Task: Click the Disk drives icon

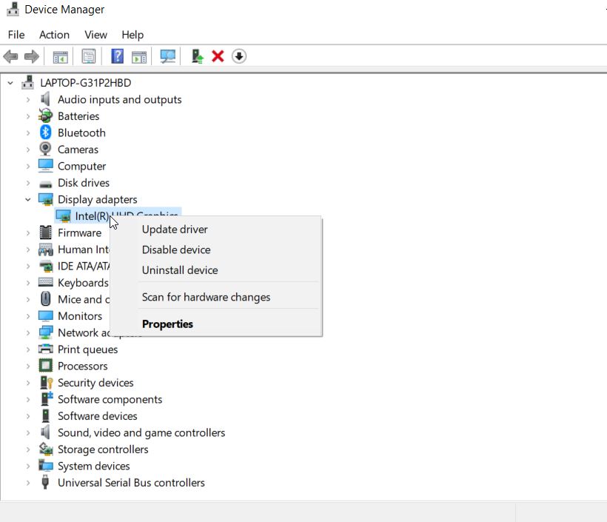Action: pos(46,184)
